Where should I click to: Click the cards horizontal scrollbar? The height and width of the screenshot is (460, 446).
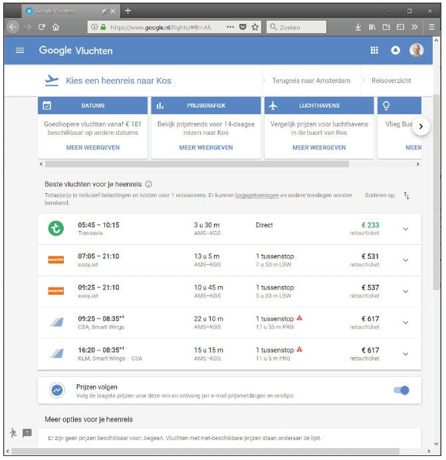click(197, 164)
